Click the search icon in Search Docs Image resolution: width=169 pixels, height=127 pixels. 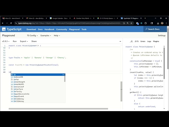point(146,29)
